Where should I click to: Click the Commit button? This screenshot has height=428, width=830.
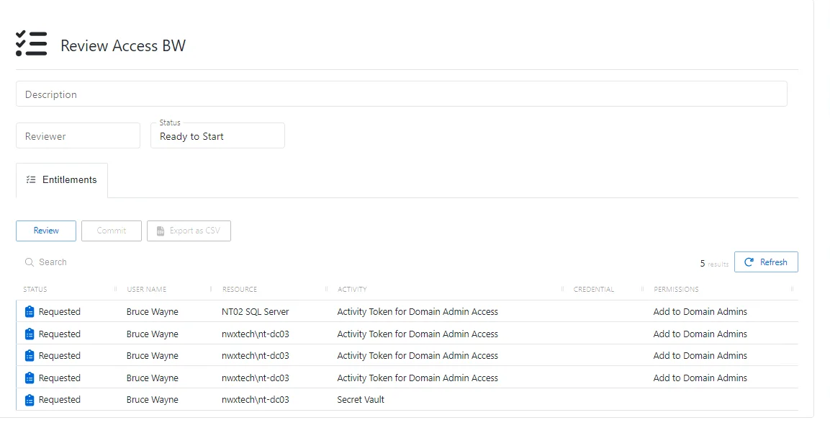click(111, 231)
